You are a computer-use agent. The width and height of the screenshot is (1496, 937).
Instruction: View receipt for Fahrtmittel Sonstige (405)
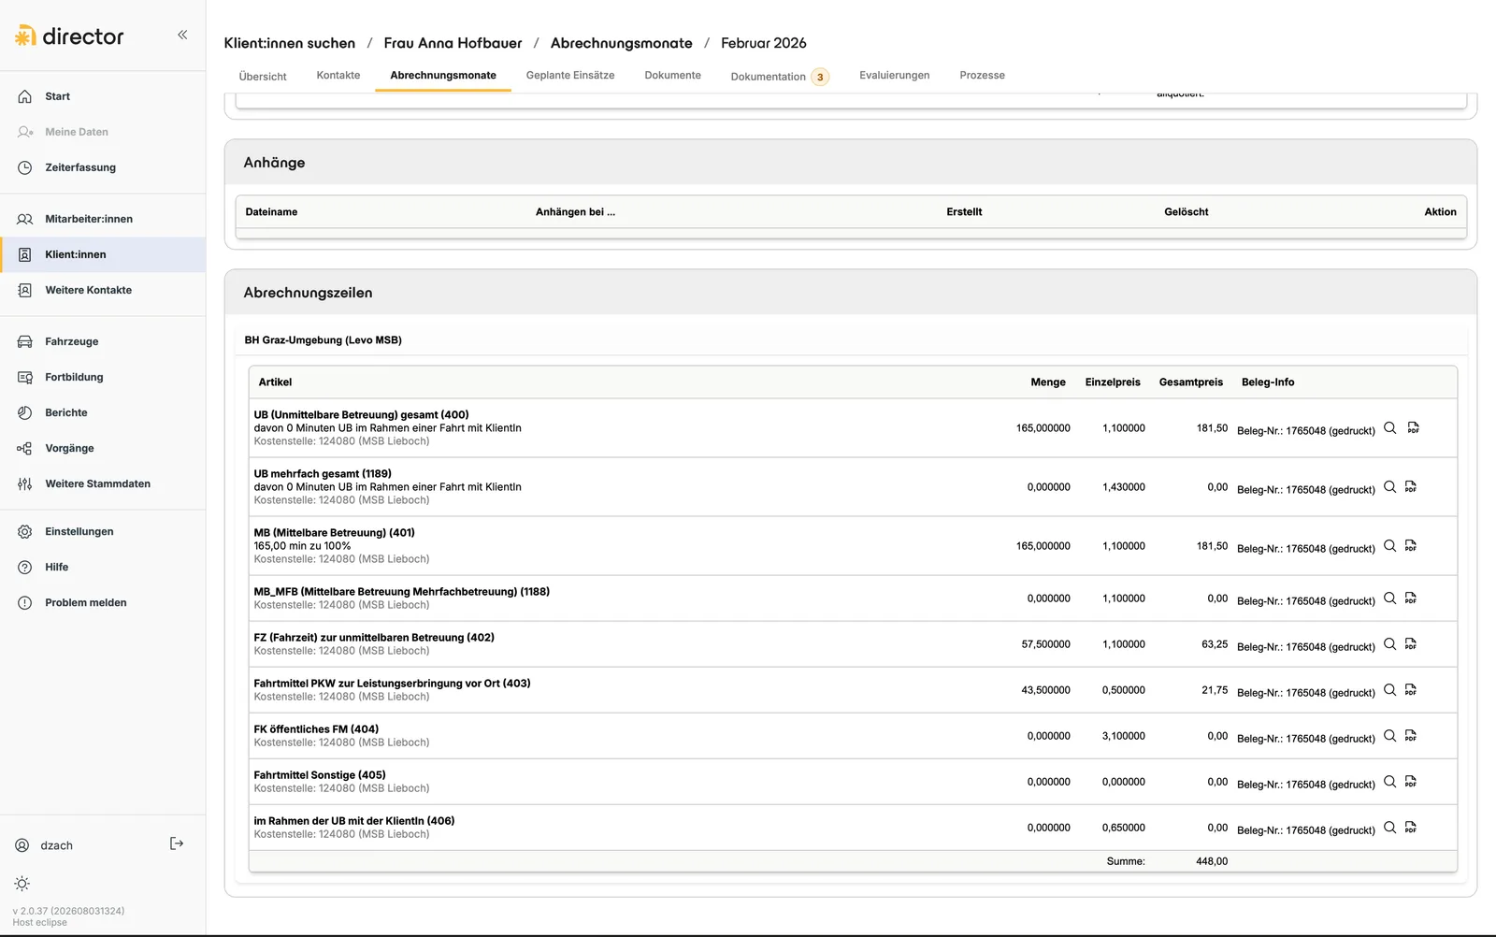(1390, 781)
